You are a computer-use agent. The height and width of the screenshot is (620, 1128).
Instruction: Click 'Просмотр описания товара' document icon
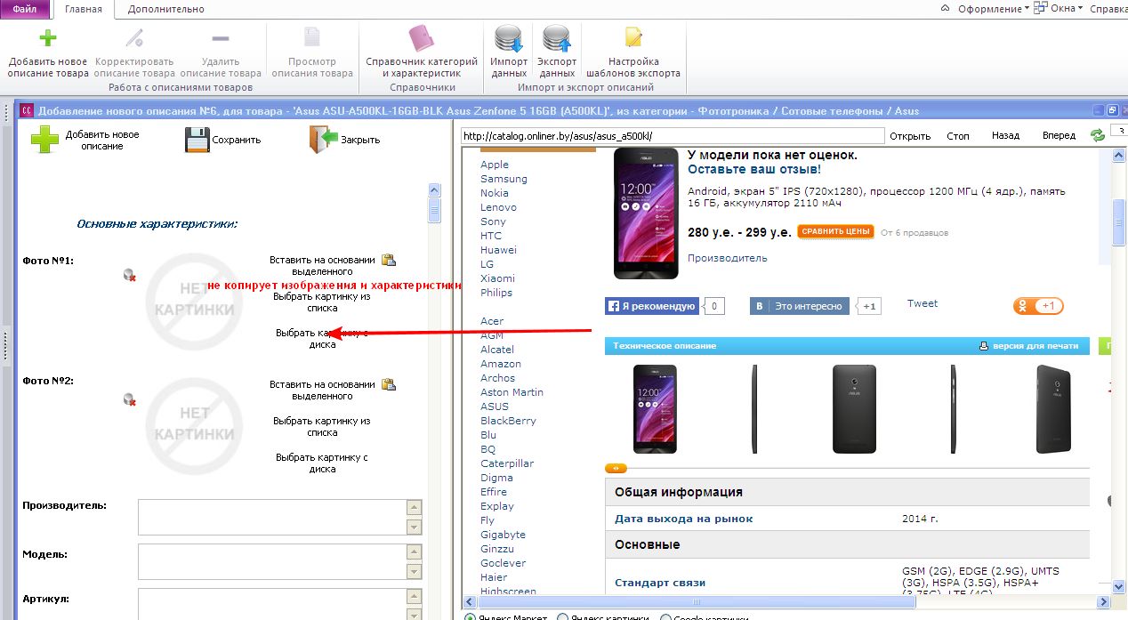[x=311, y=37]
